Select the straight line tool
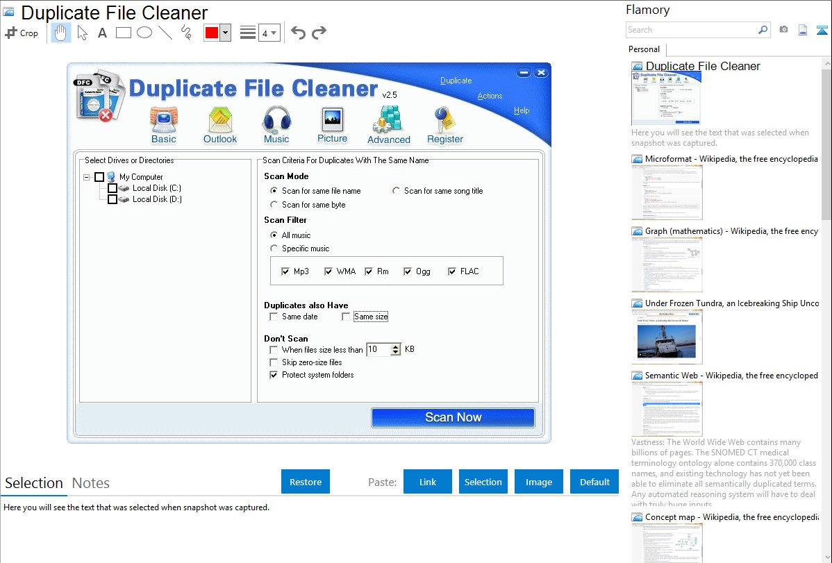The image size is (832, 563). [x=165, y=33]
